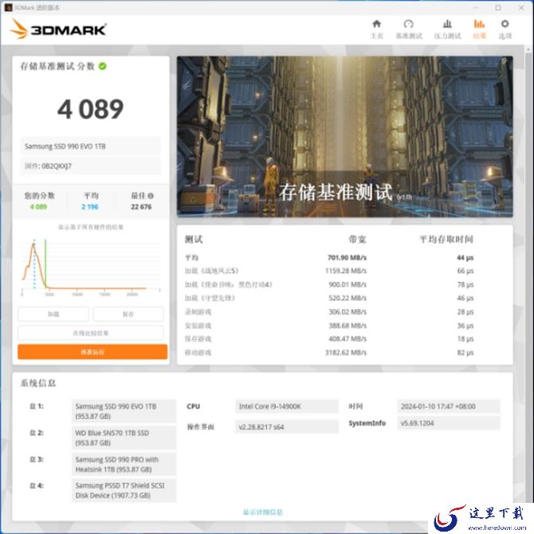
Task: Click the SystemInfo v5.69.1204 field
Action: (x=449, y=423)
